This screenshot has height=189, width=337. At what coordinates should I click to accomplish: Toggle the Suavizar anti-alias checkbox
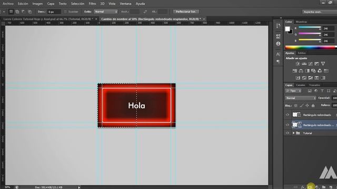pyautogui.click(x=65, y=12)
